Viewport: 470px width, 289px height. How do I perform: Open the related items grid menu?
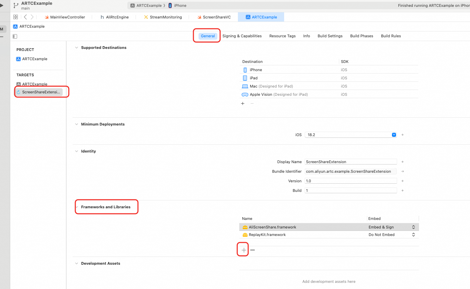click(15, 17)
